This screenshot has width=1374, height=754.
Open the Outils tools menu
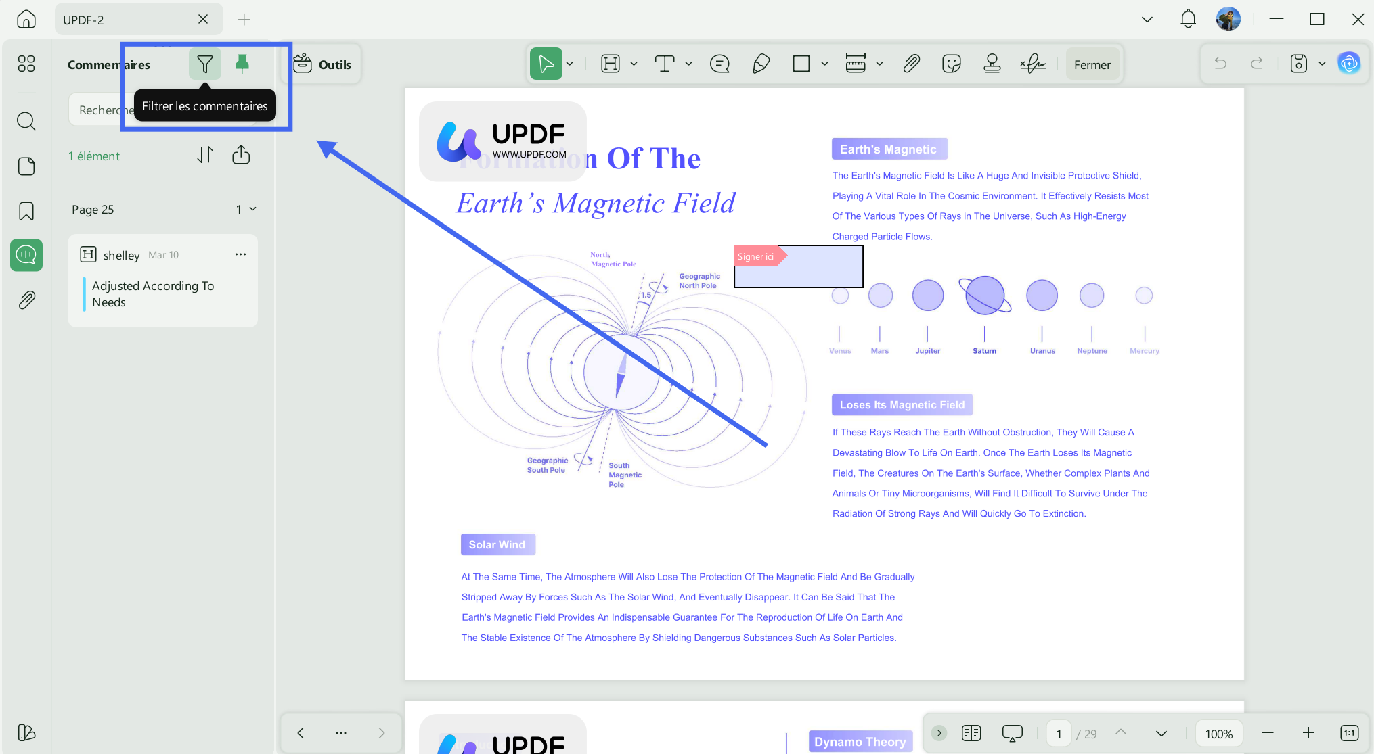pyautogui.click(x=322, y=64)
